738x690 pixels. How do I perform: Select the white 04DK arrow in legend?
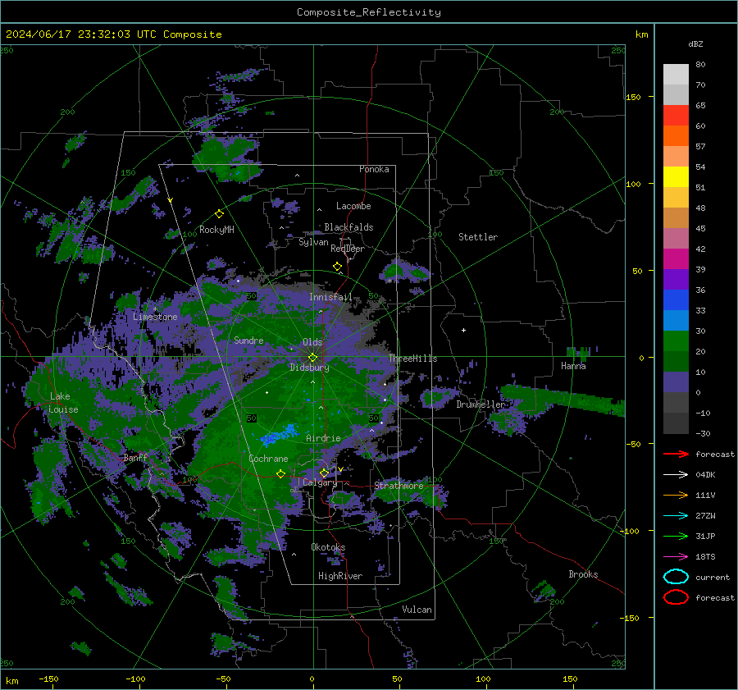point(676,474)
